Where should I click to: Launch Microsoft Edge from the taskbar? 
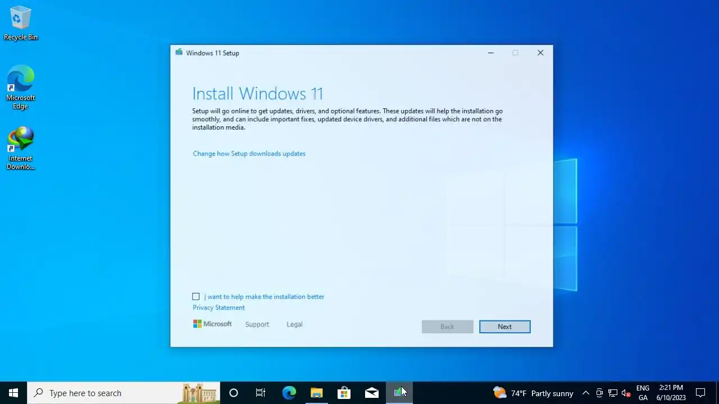(289, 393)
